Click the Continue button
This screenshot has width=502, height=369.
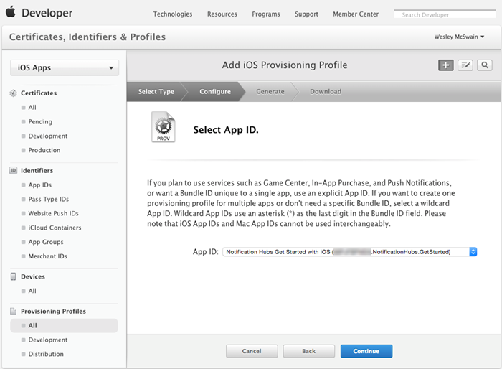pos(366,351)
